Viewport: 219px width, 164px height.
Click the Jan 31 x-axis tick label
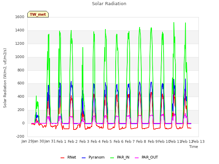tap(50, 141)
